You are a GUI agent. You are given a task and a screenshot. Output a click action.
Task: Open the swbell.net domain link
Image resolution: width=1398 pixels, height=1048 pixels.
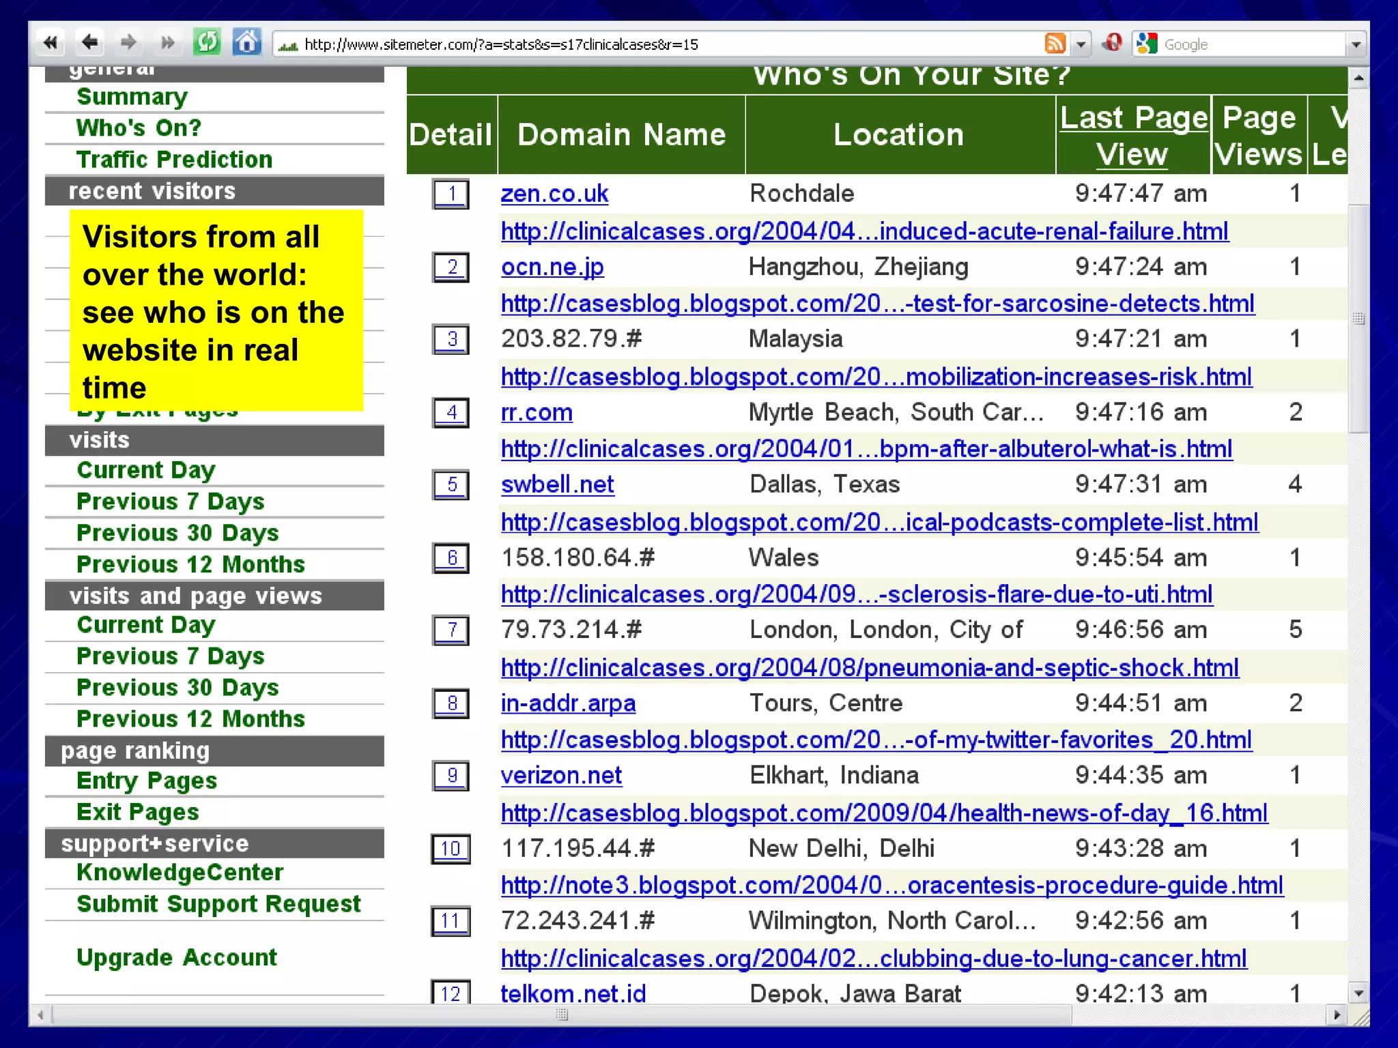(x=557, y=485)
